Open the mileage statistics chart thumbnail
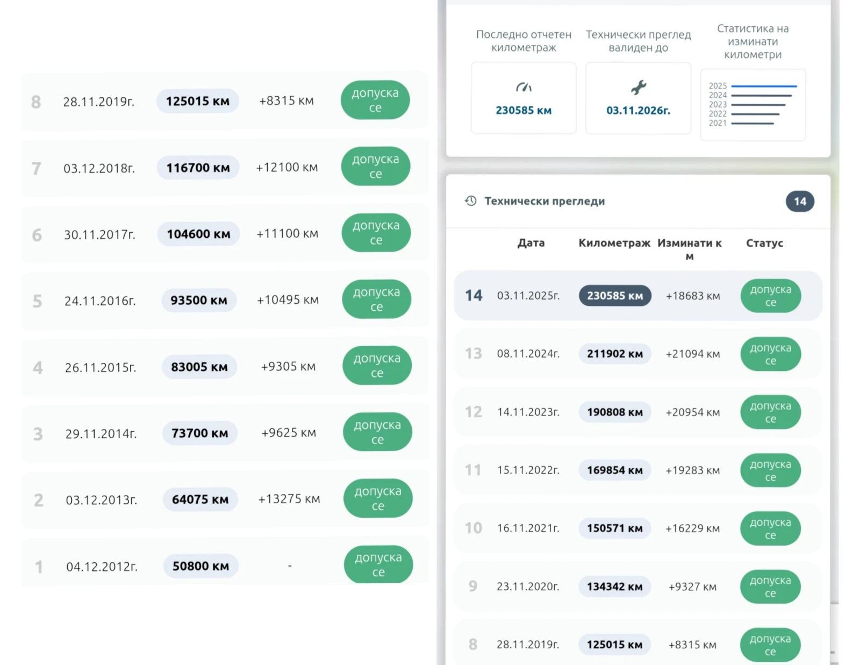The width and height of the screenshot is (860, 665). pos(752,105)
